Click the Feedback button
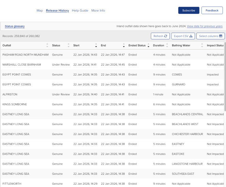 point(212,11)
